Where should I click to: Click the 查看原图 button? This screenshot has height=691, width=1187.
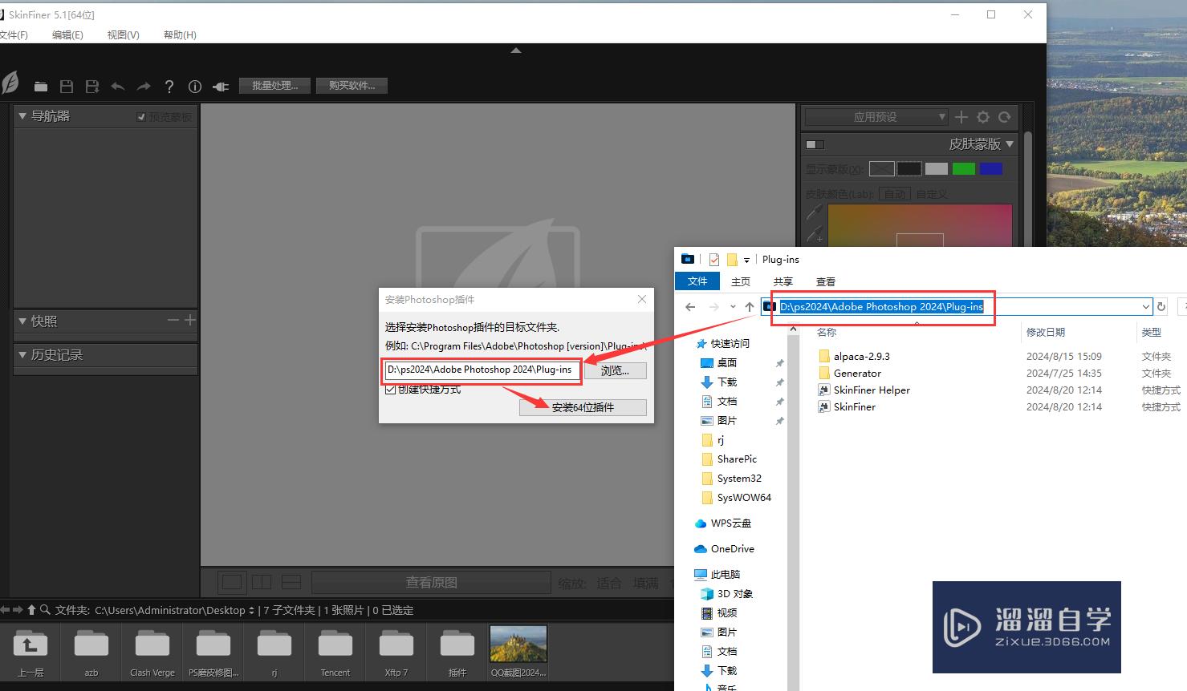point(431,583)
